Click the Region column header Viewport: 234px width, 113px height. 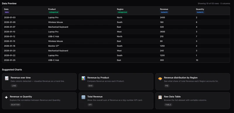120,9
